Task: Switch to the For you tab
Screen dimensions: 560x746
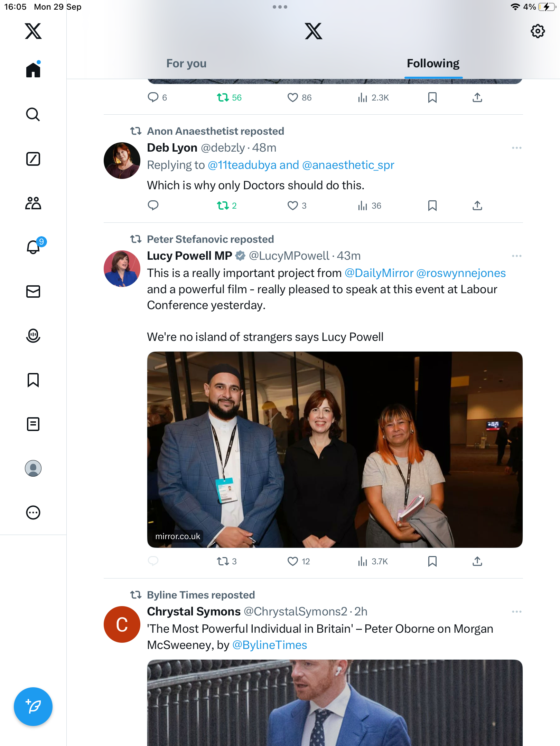Action: click(x=186, y=64)
